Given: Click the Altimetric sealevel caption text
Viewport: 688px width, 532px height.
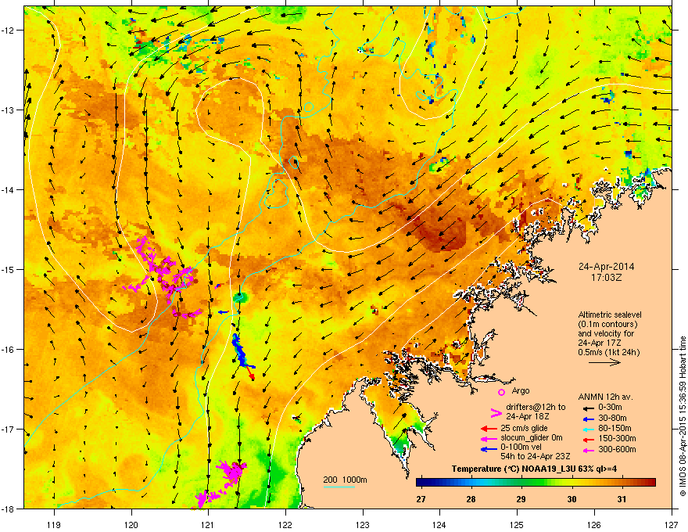Looking at the screenshot, I should click(610, 315).
